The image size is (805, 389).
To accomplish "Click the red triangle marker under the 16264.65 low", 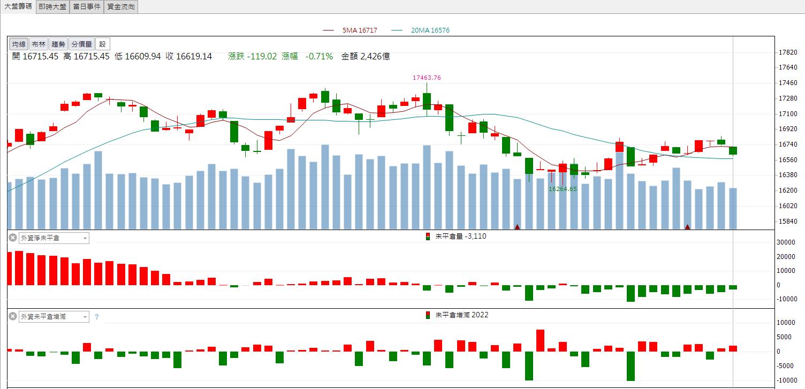I will 518,227.
